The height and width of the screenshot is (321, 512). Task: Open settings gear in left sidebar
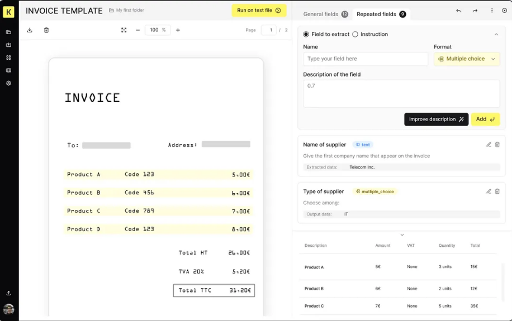(x=8, y=83)
